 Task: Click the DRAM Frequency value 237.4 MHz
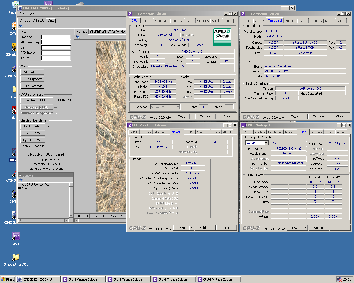tap(193, 163)
